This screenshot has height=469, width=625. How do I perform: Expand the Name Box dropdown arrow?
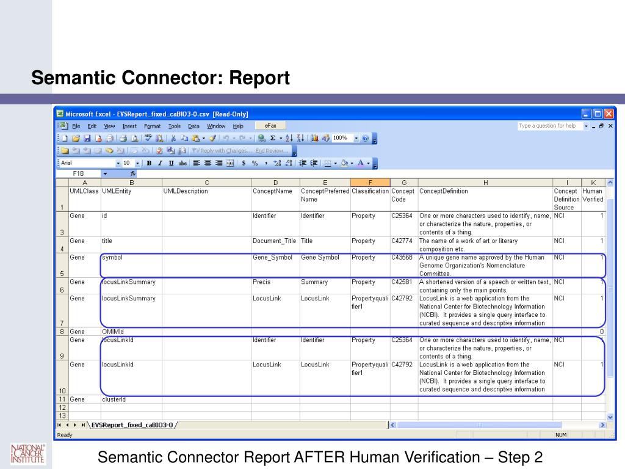(x=105, y=174)
